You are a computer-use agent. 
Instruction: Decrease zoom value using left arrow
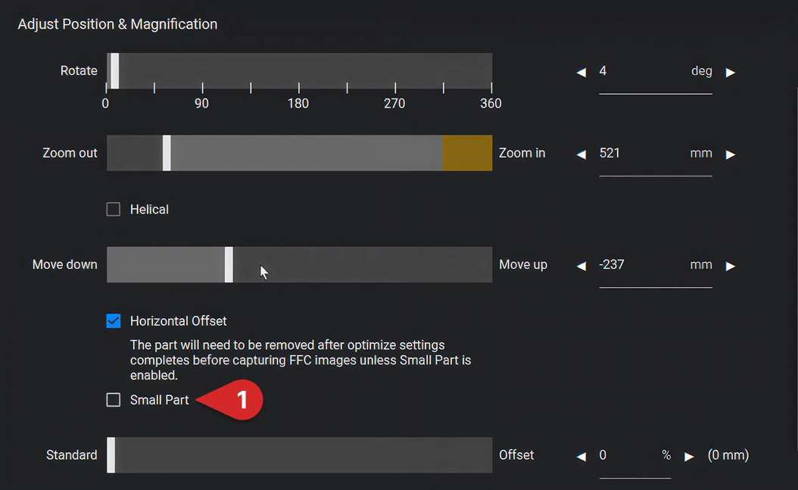tap(581, 154)
